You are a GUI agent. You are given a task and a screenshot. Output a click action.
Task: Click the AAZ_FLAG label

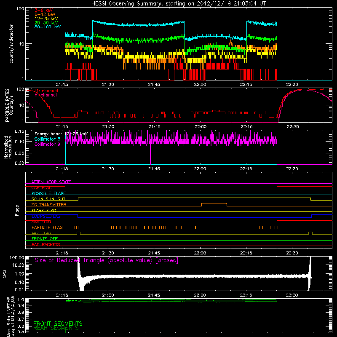tap(41, 233)
